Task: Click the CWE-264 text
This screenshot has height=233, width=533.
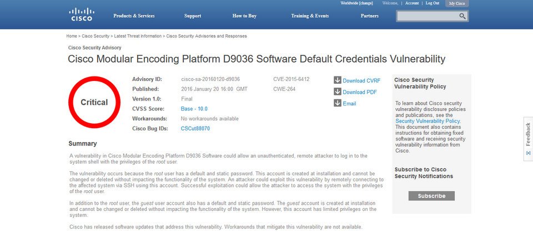Action: pyautogui.click(x=284, y=89)
